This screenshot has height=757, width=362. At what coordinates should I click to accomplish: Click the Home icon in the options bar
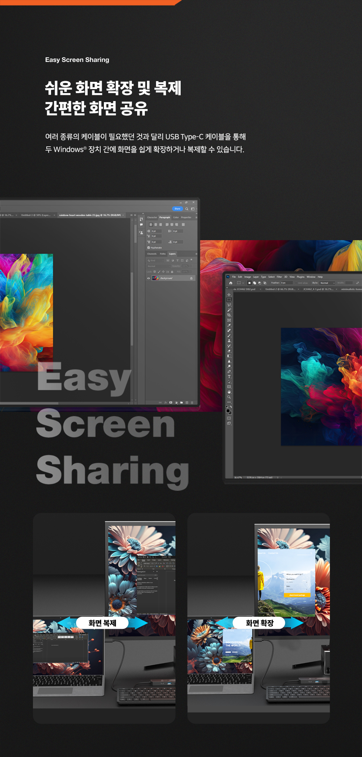click(231, 283)
